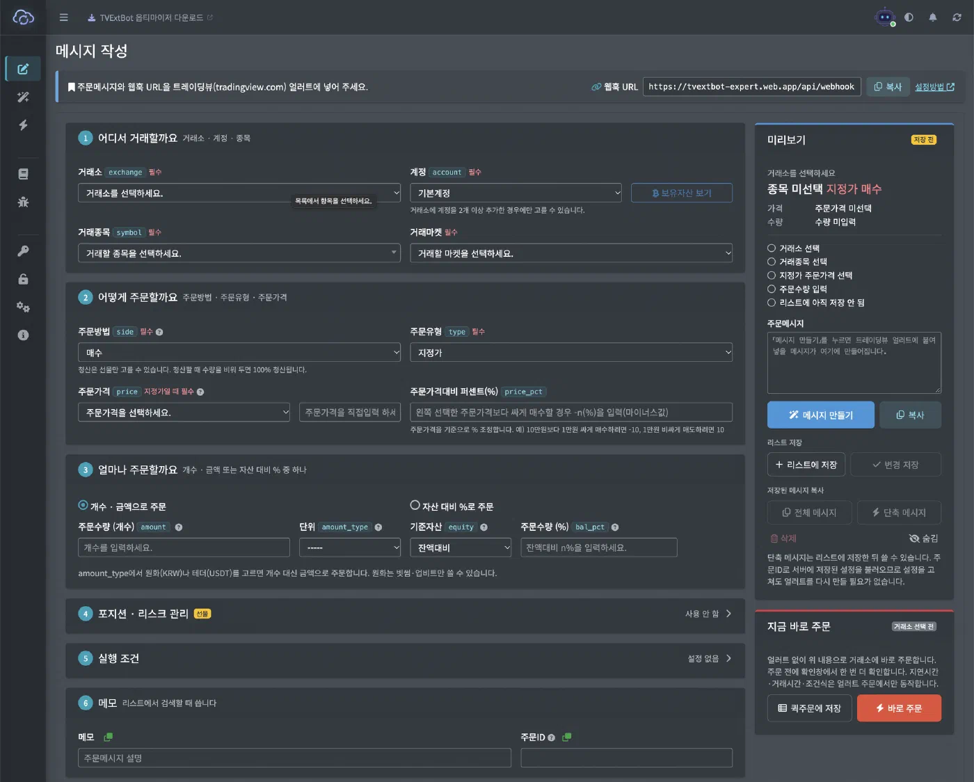Click 바로 주문 red button

[x=899, y=708]
